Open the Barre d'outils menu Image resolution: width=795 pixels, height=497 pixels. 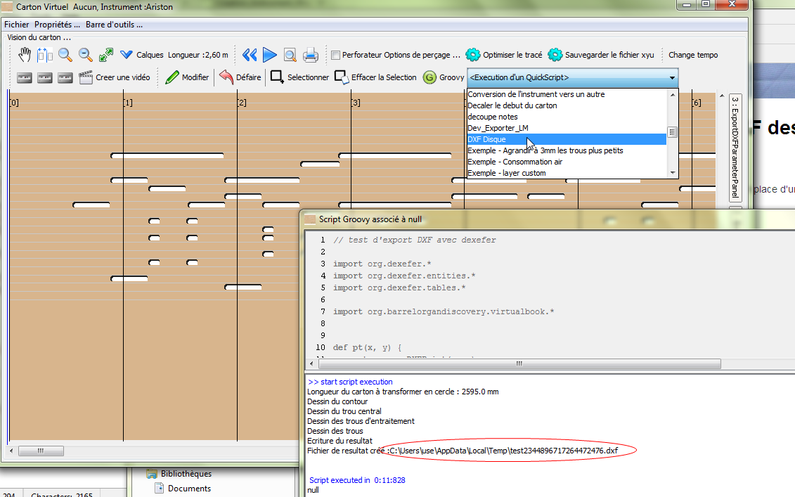tap(114, 25)
